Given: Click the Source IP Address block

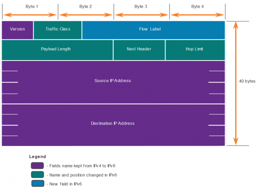Looking at the screenshot, I should [113, 81].
